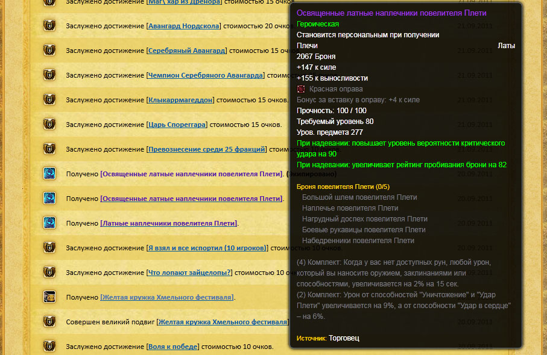Screen dimensions: 547x355
Task: Select Набедренники повелителя Плети set piece
Action: tap(358, 241)
